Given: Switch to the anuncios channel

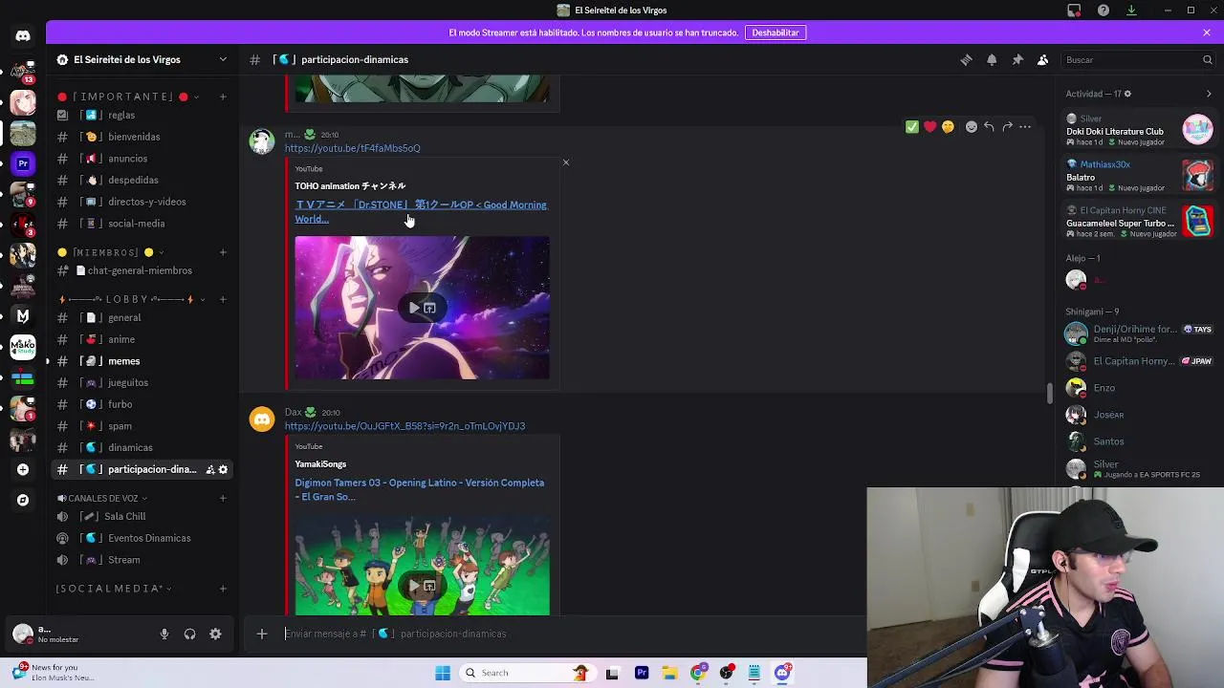Looking at the screenshot, I should tap(142, 159).
